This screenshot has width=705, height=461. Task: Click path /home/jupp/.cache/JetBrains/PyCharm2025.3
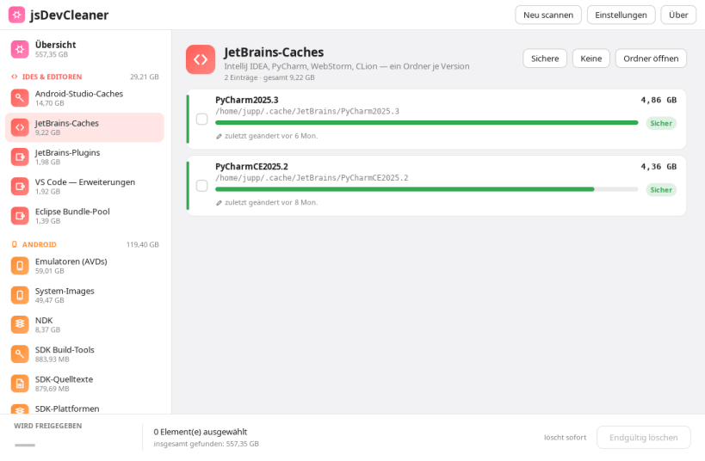pos(307,112)
